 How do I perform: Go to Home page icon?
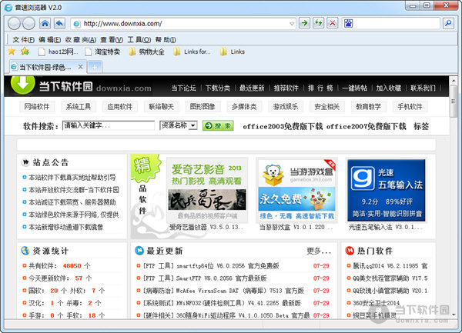coord(45,23)
